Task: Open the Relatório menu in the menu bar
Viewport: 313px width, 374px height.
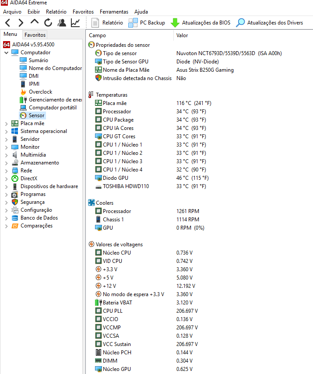Action: coord(56,12)
